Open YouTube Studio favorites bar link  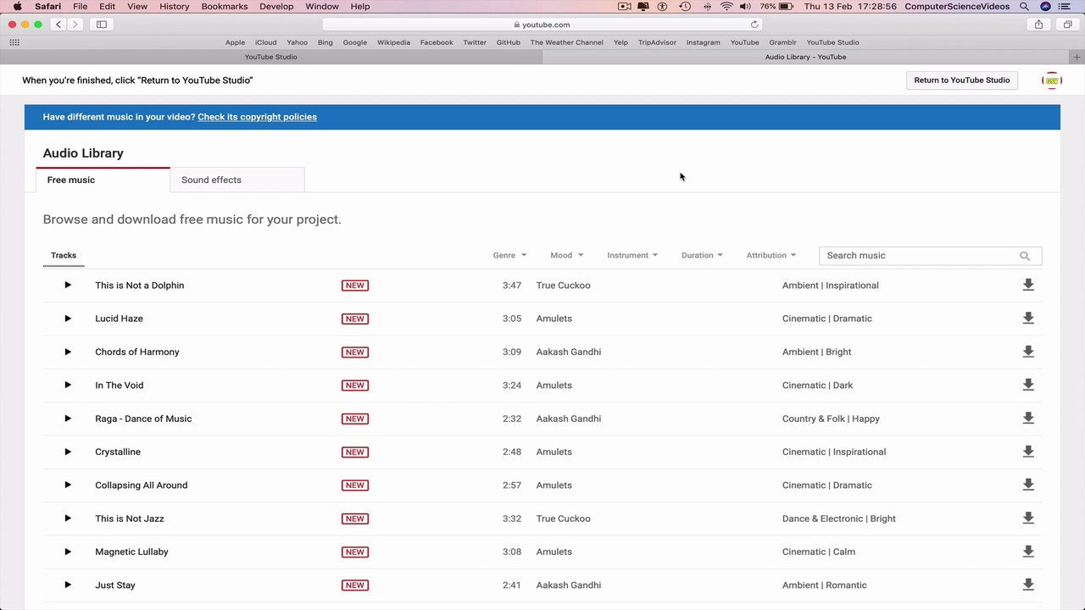pos(832,42)
